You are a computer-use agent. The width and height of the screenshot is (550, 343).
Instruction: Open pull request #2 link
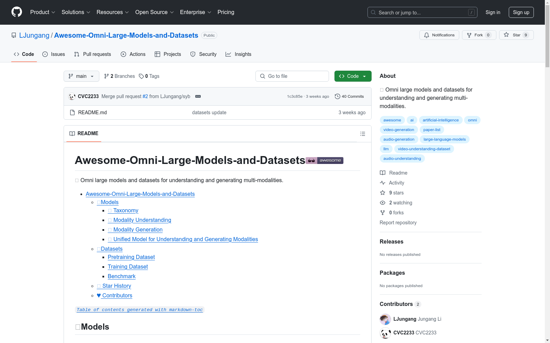(145, 96)
